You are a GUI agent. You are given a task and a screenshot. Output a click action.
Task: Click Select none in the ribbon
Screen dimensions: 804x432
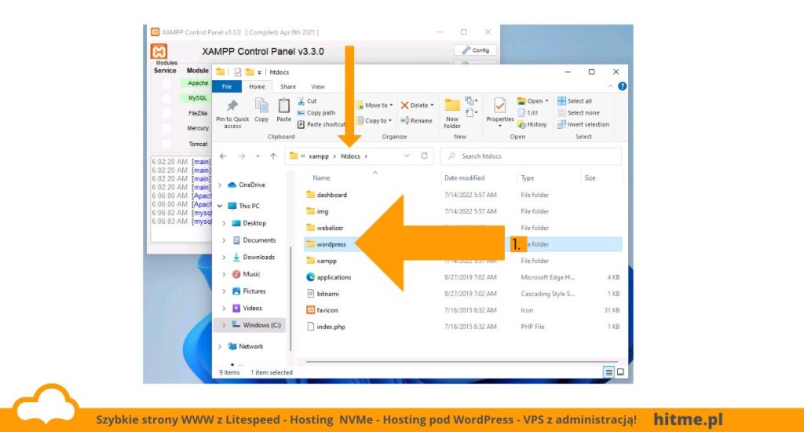(579, 113)
